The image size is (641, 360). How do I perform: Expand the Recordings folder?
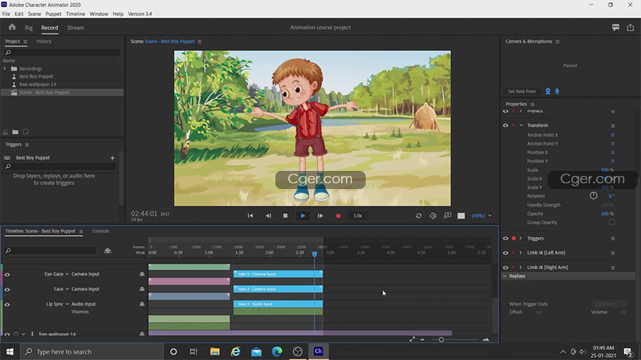click(5, 68)
